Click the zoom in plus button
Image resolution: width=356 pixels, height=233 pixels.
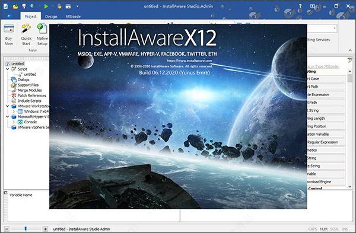pyautogui.click(x=45, y=229)
